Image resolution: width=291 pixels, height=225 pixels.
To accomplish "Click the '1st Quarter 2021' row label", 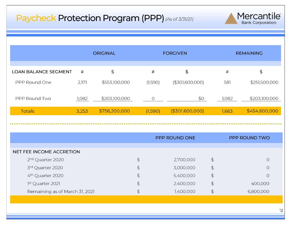I will tap(44, 184).
